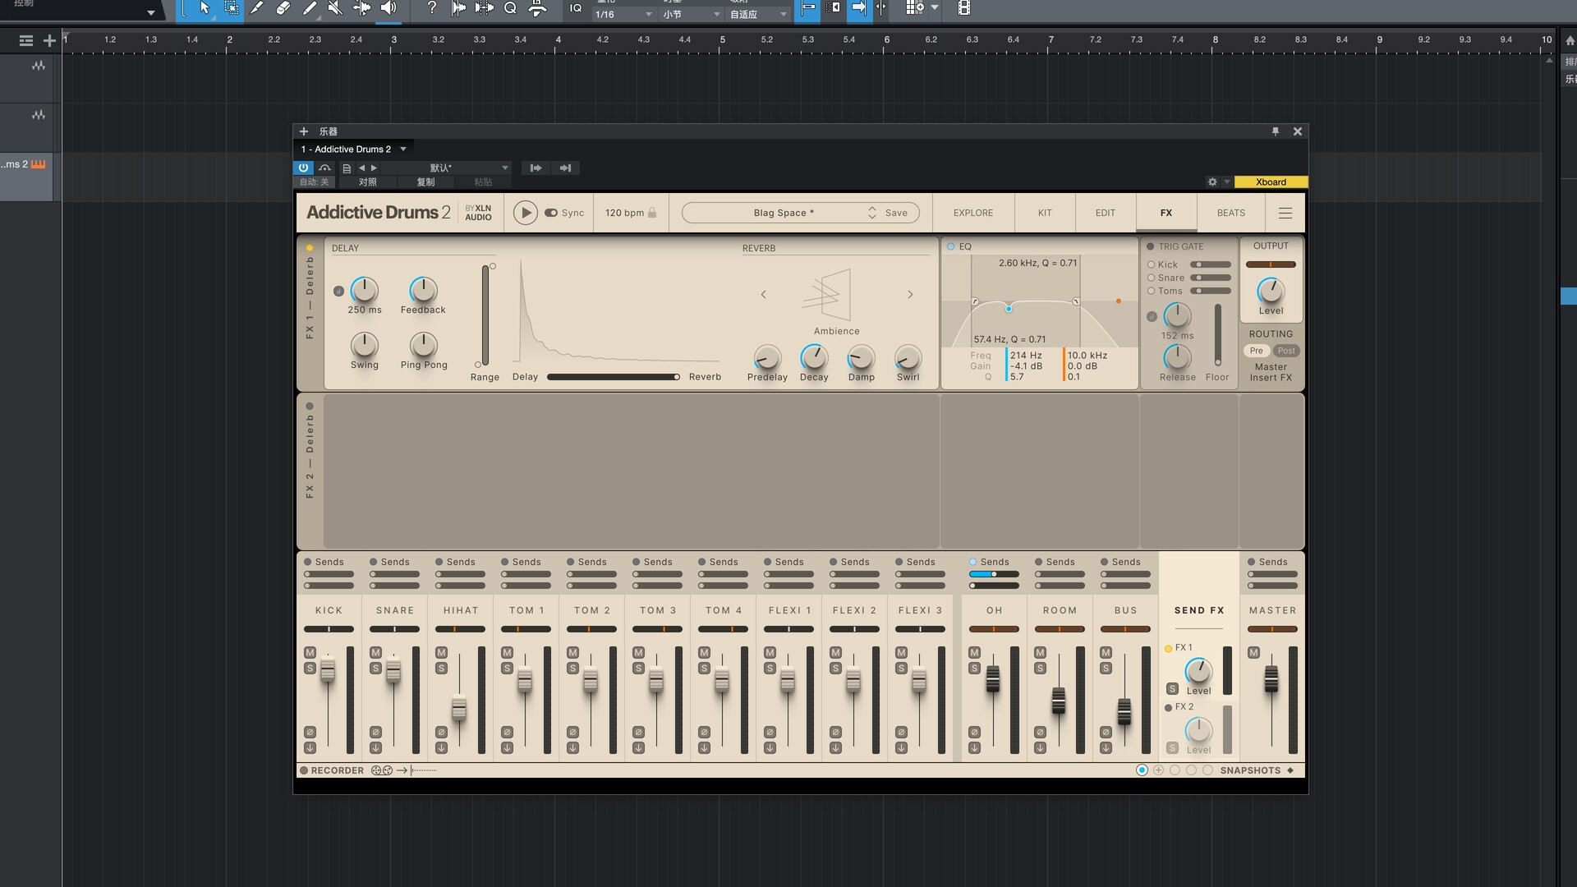The width and height of the screenshot is (1577, 887).
Task: Toggle the FX 2 send enable dot
Action: tap(1168, 708)
